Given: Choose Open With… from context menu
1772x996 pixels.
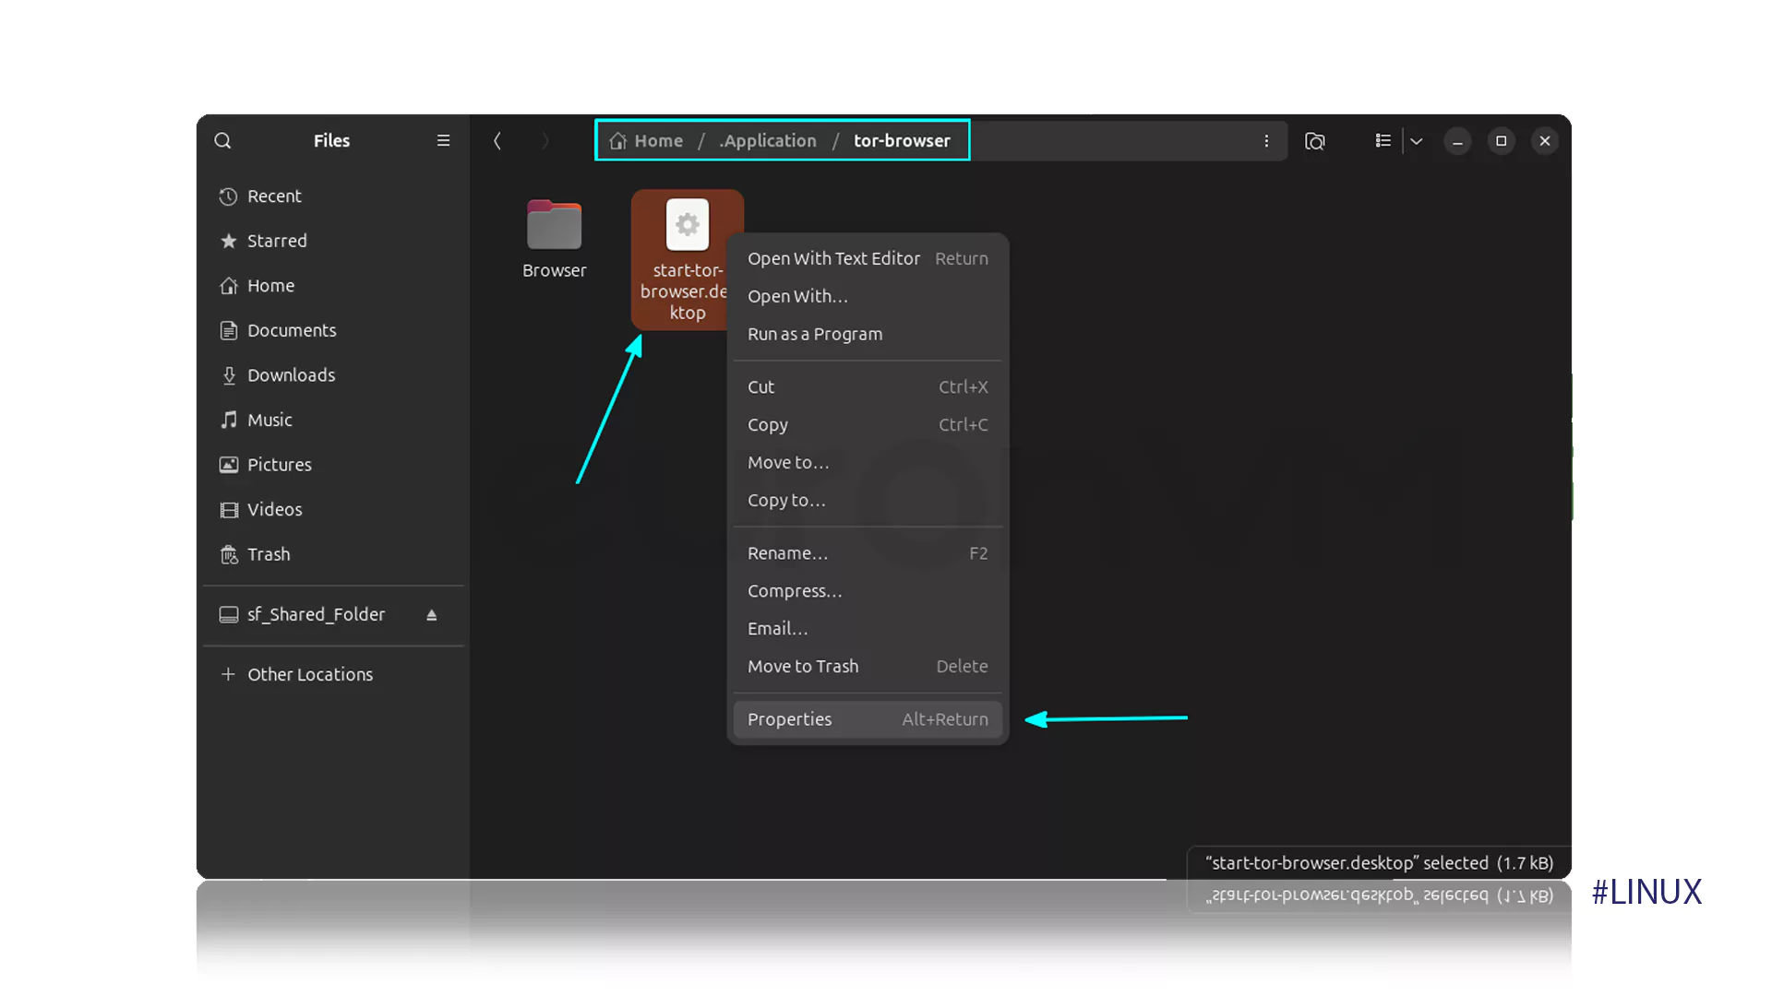Looking at the screenshot, I should 868,296.
